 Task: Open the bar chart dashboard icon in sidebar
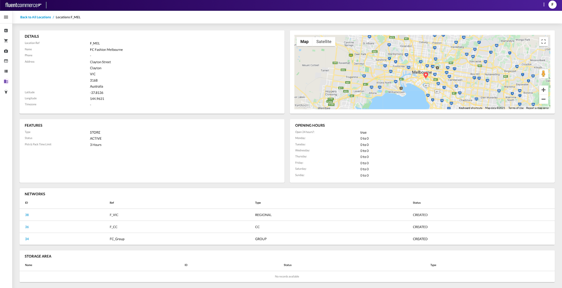[x=6, y=31]
